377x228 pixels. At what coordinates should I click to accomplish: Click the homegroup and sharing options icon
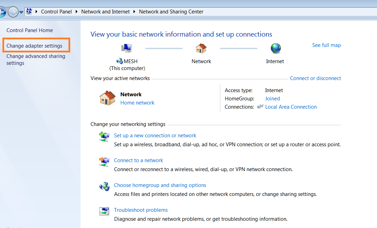(104, 187)
